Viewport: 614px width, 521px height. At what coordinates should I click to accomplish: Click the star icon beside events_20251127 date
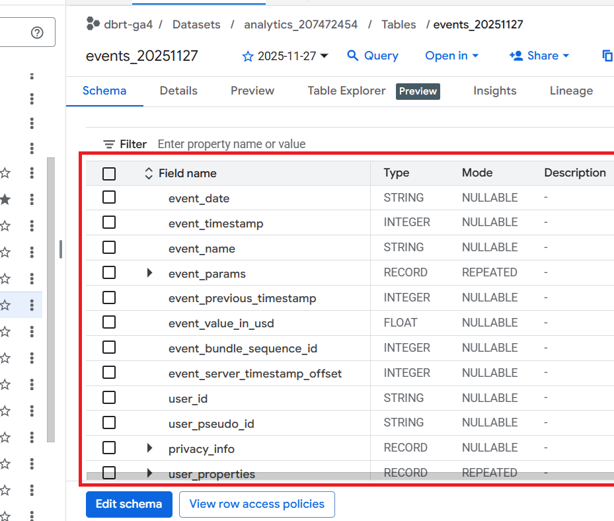point(248,56)
